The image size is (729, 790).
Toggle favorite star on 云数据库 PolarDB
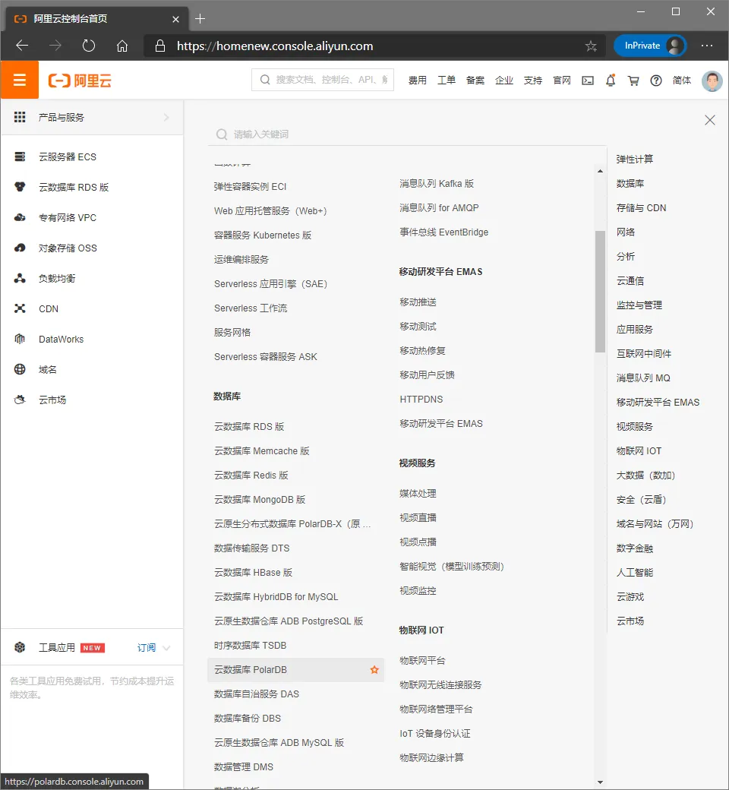(x=374, y=669)
